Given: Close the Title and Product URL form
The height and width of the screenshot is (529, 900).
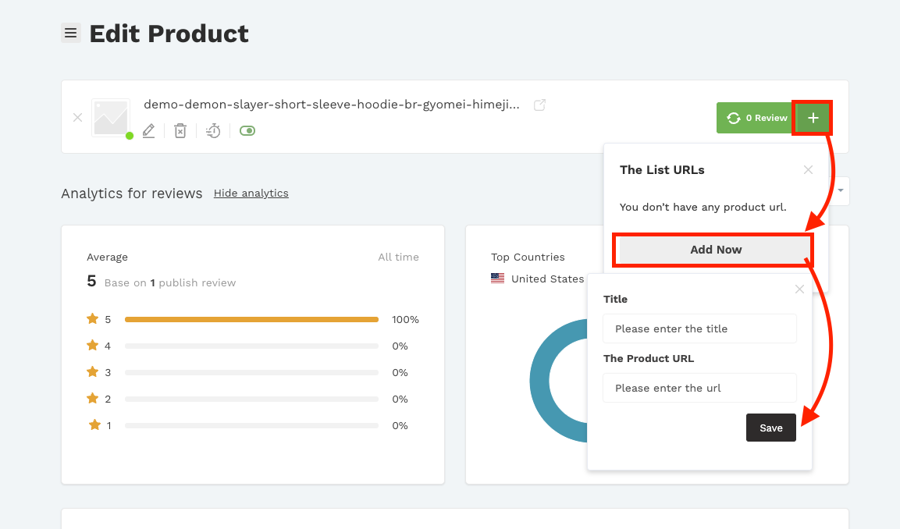Looking at the screenshot, I should pos(799,289).
